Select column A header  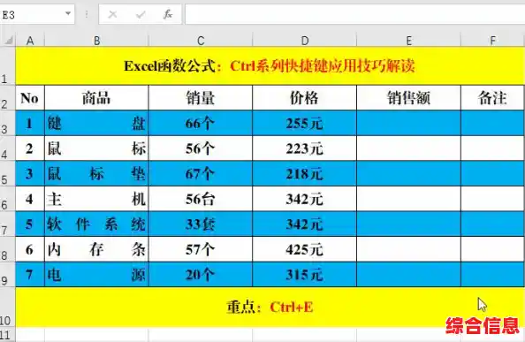pos(30,41)
